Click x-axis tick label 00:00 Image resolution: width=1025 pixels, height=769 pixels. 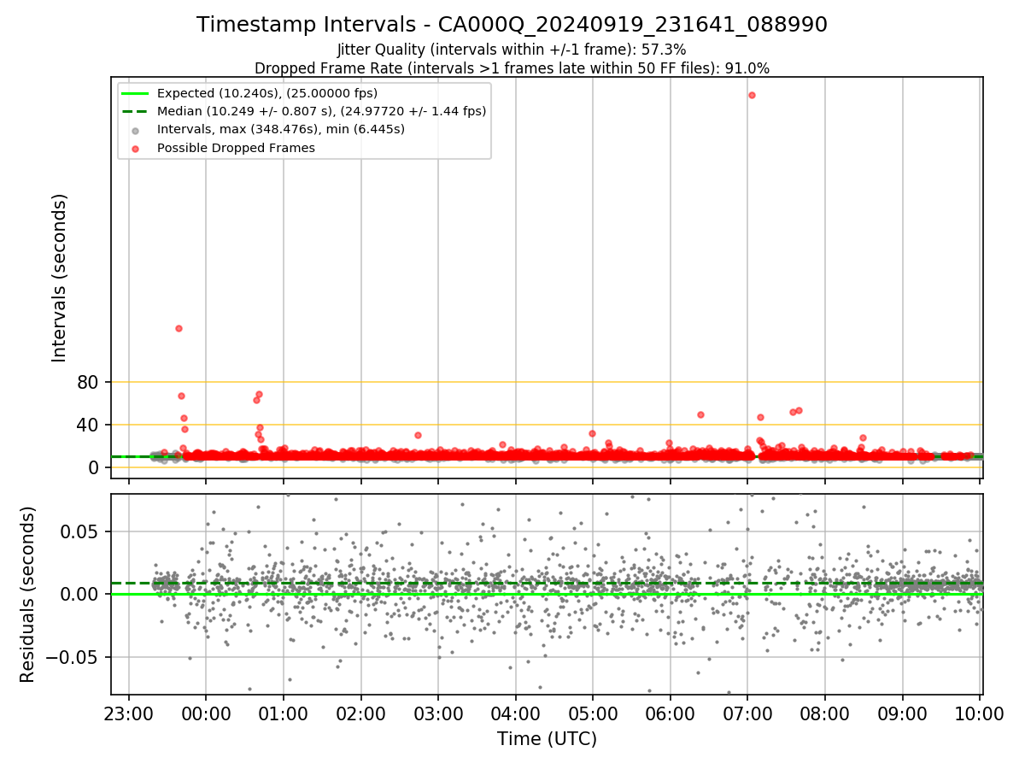(x=206, y=715)
